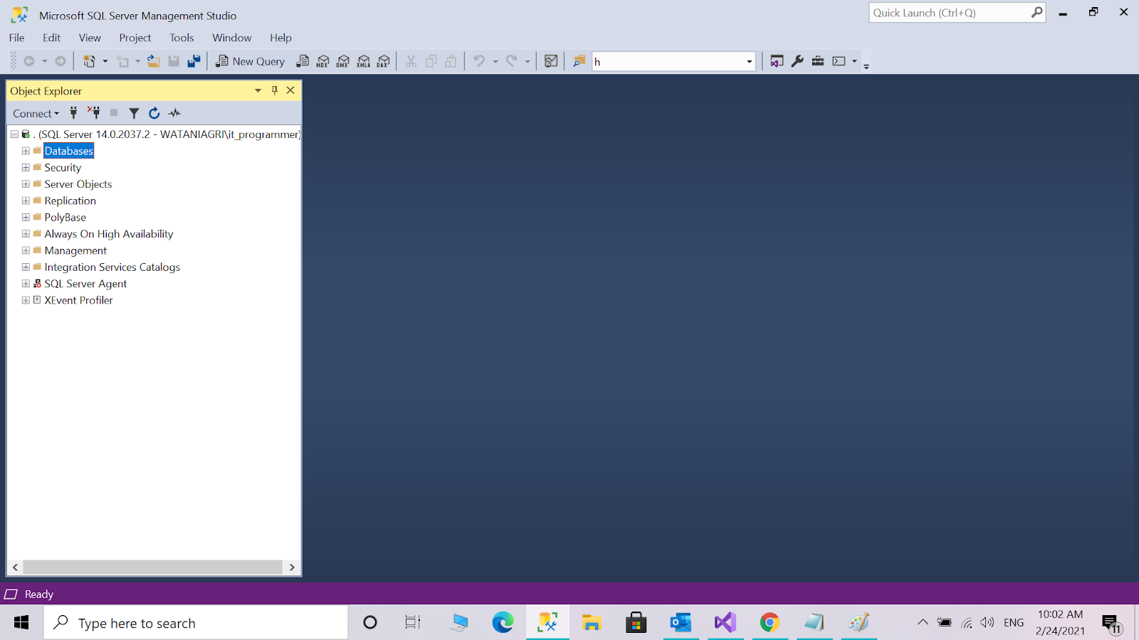Viewport: 1139px width, 640px height.
Task: Expand the Replication folder node
Action: [x=26, y=201]
